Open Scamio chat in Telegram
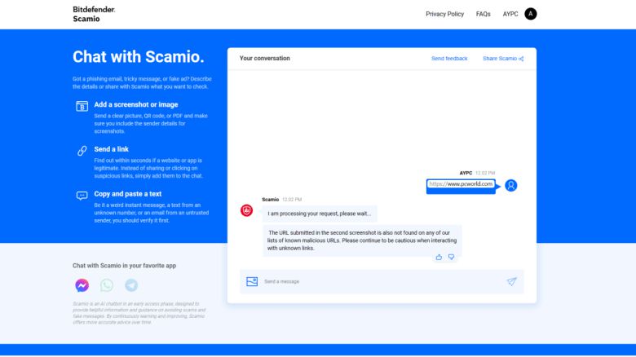This screenshot has height=357, width=636. coord(131,285)
